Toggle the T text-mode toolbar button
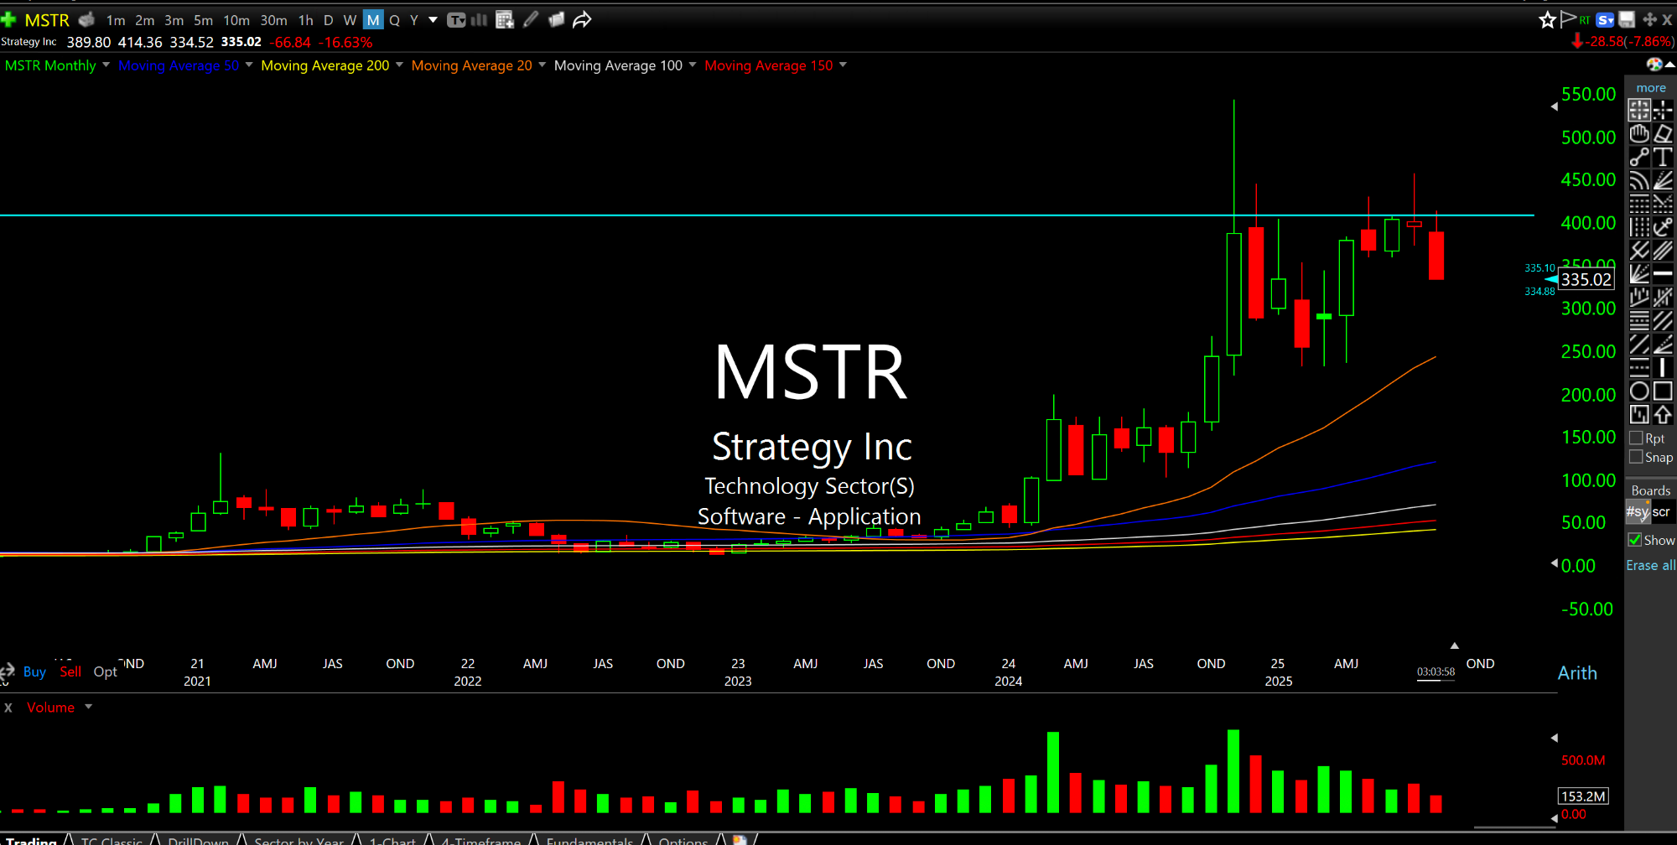Screen dimensions: 1677x845 pos(456,19)
